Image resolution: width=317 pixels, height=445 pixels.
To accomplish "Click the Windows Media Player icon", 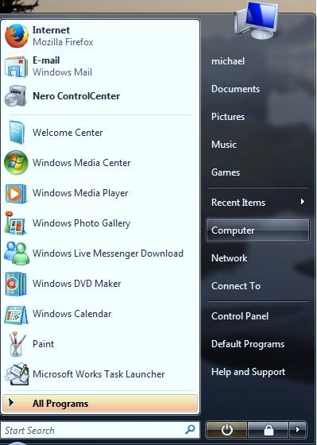I will click(16, 194).
